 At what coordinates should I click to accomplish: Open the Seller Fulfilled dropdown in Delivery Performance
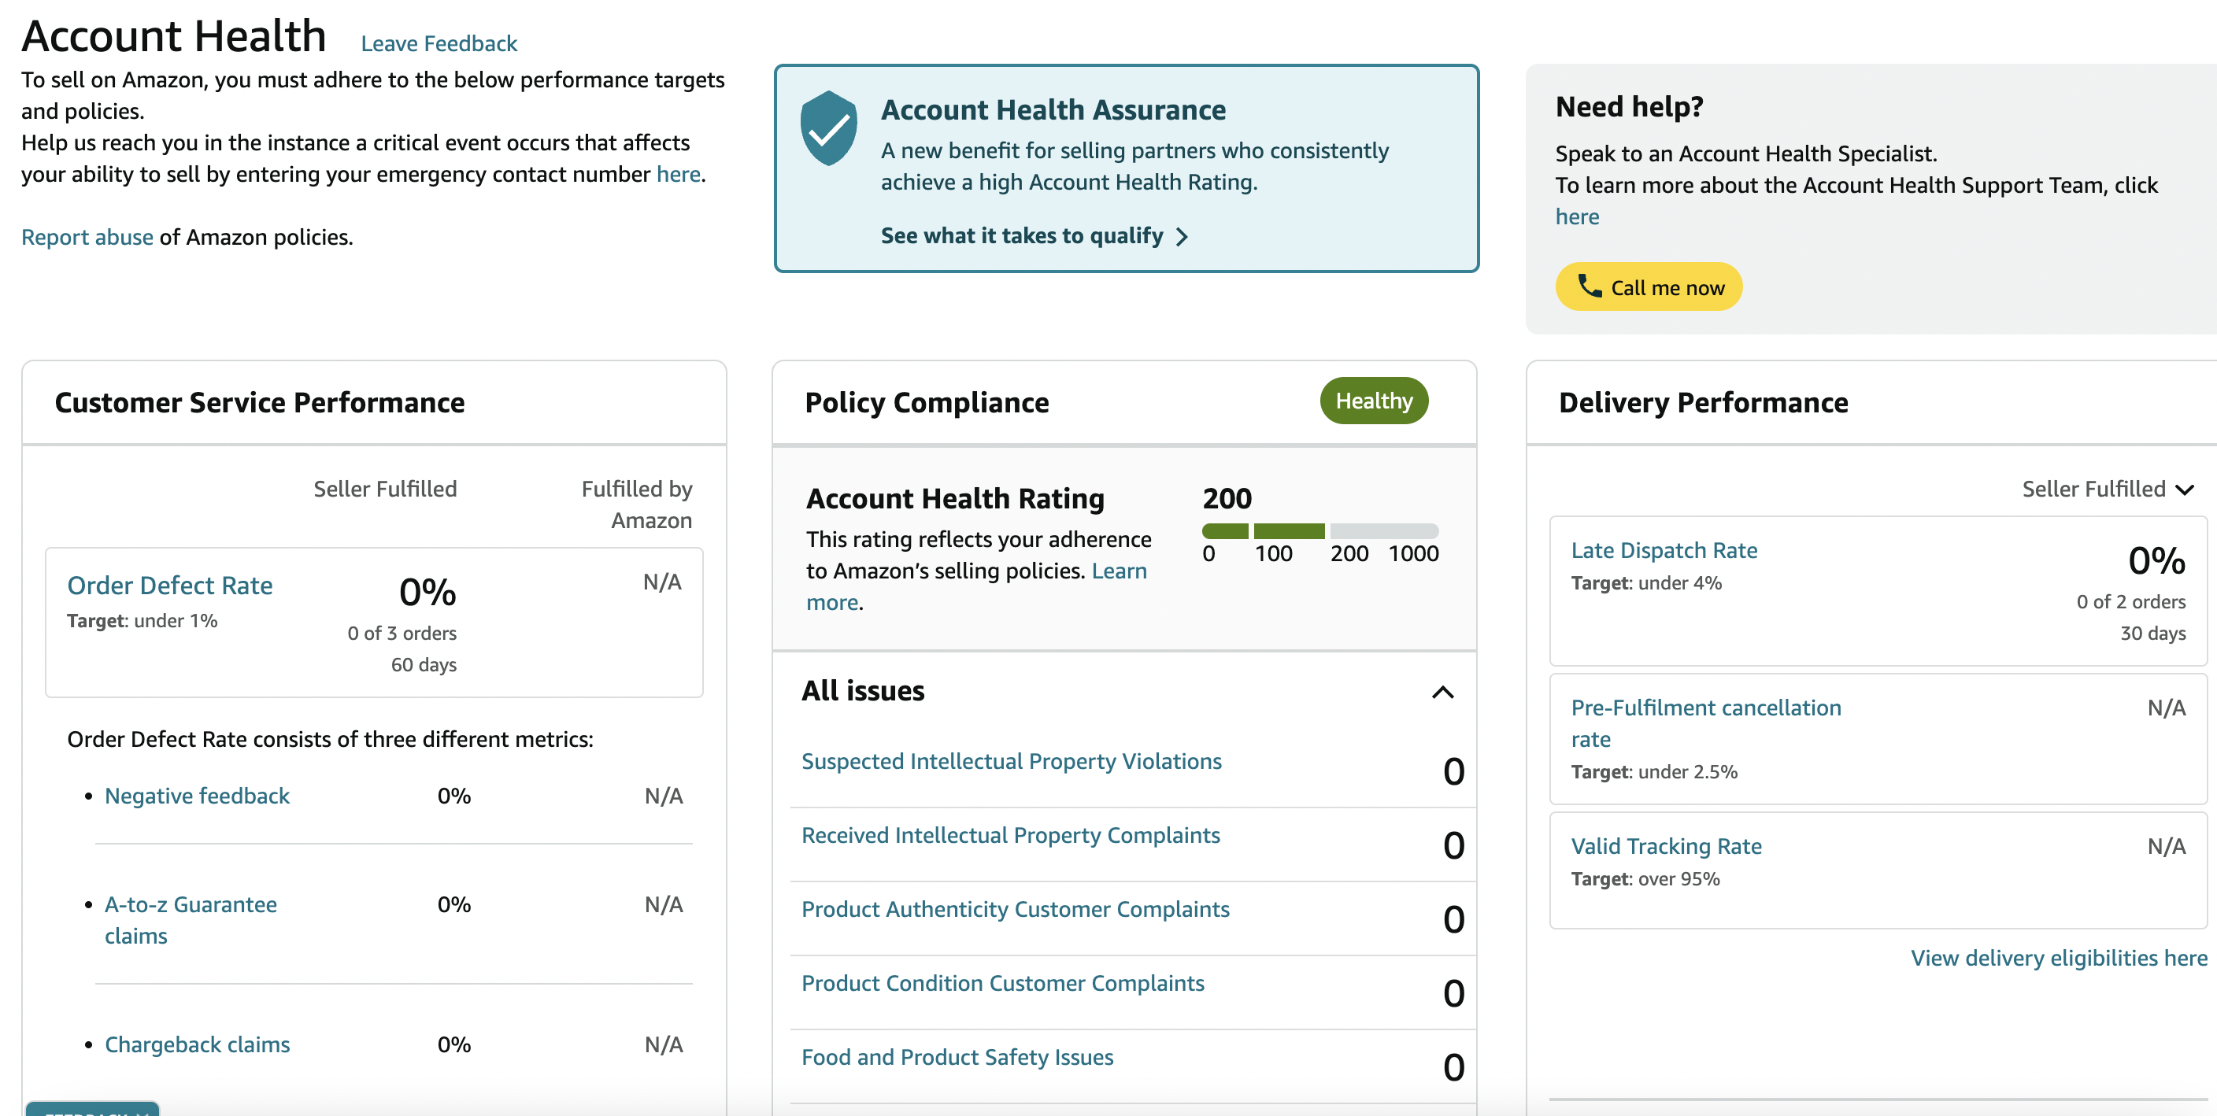(2107, 489)
